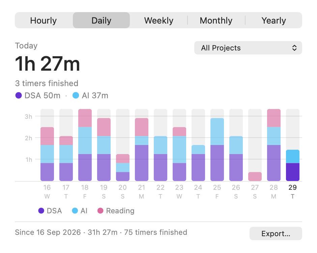317x253 pixels.
Task: Select the bar for Monday 21
Action: coord(142,149)
